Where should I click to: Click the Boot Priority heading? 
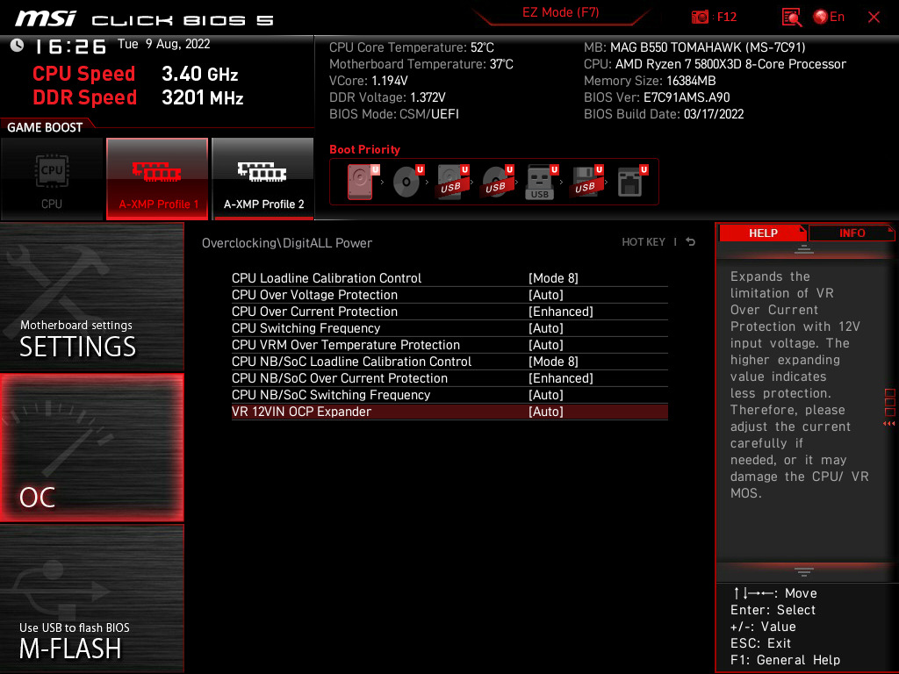364,149
